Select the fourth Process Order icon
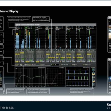 click(93, 81)
